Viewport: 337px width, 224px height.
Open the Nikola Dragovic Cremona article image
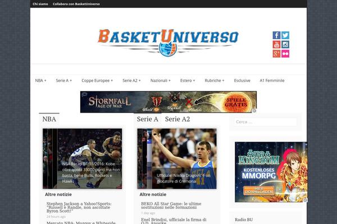point(177,158)
